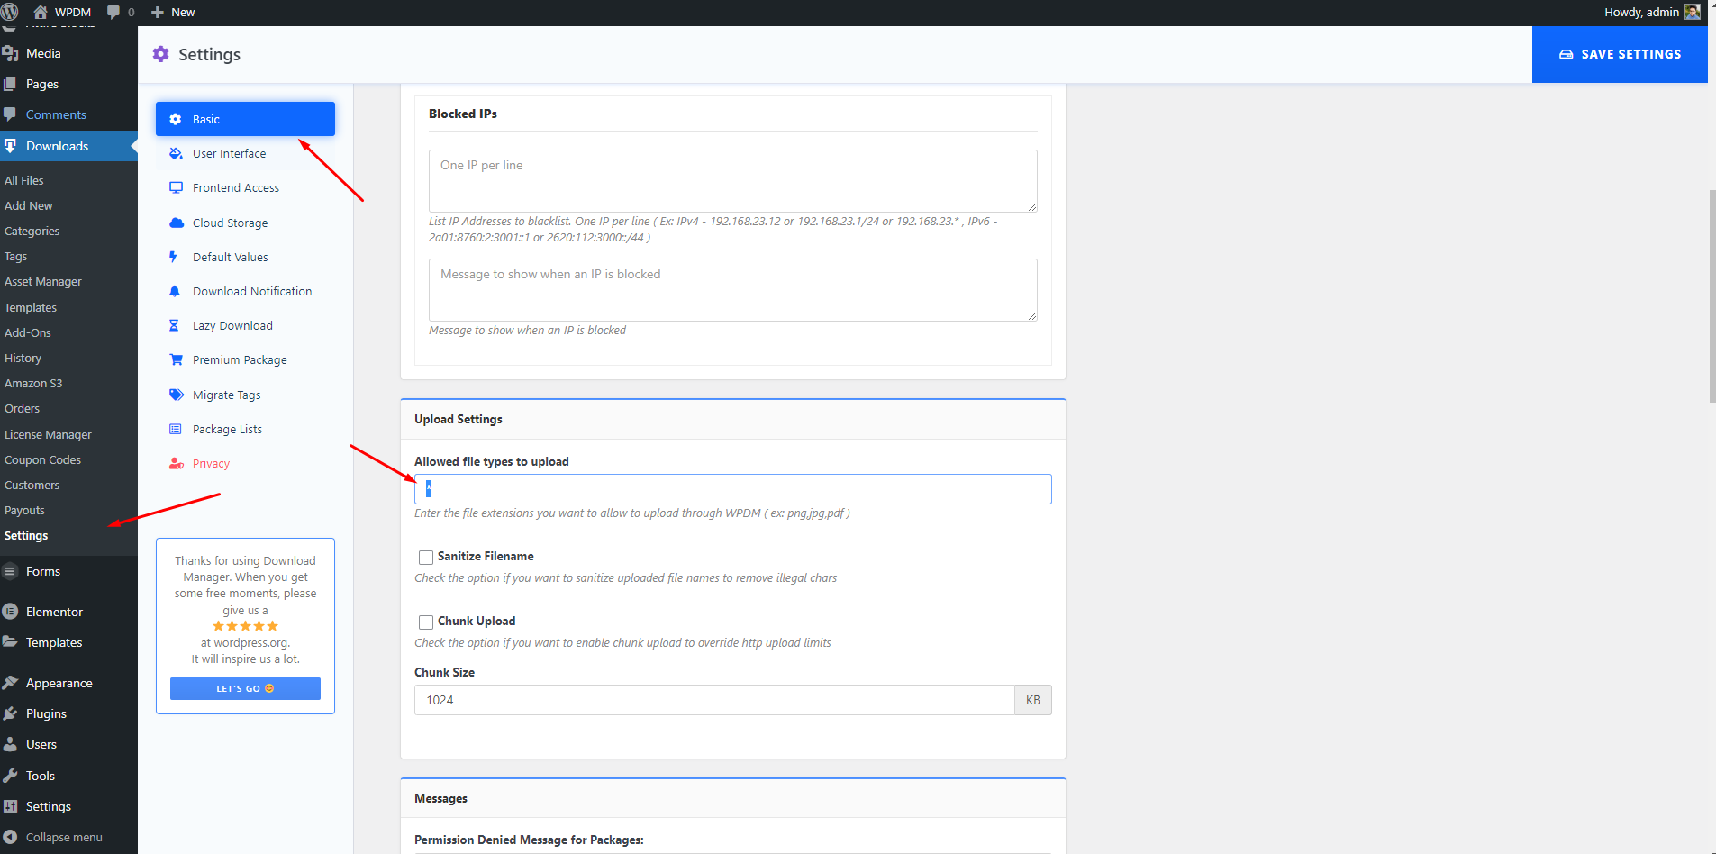Click the Templates folder icon
This screenshot has height=854, width=1716.
pos(11,642)
